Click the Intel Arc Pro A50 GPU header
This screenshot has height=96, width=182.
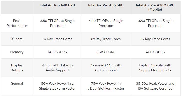coord(106,5)
